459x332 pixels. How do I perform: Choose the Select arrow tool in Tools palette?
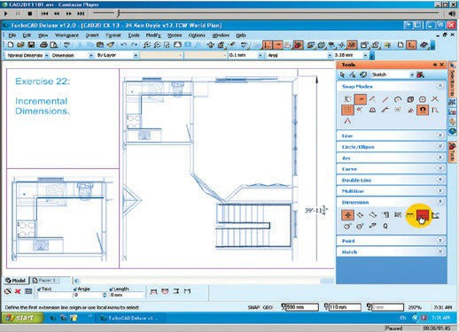coord(343,74)
